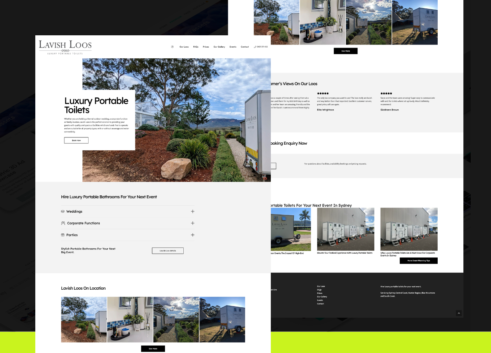This screenshot has height=353, width=491.
Task: Open the blue tiled bathroom counter gallery photo
Action: click(130, 319)
